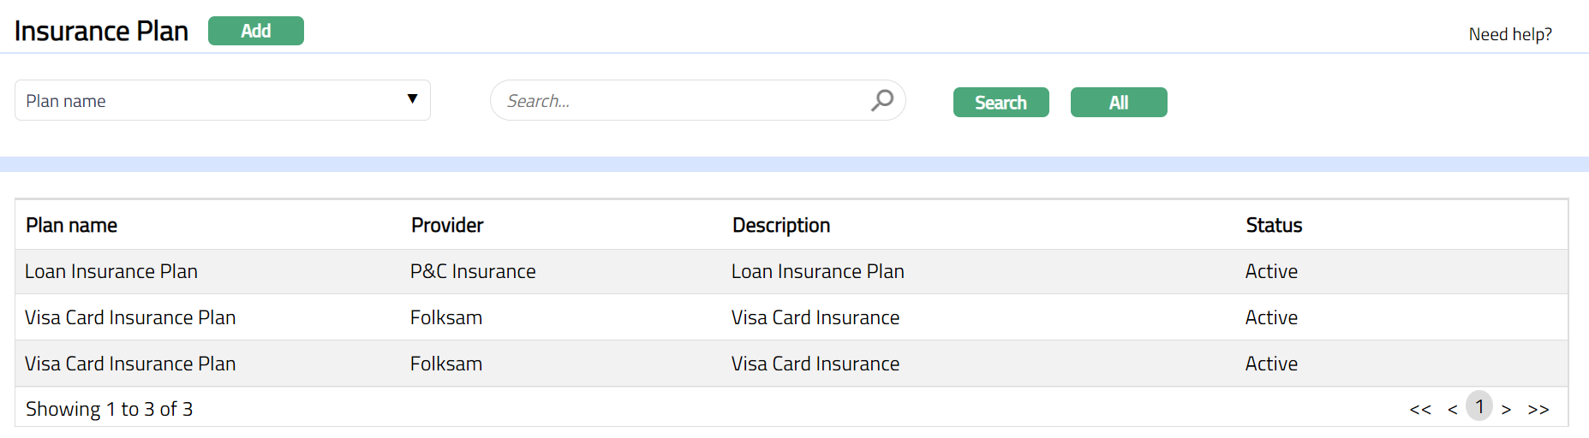Screen dimensions: 1589x438
Task: Open the Plan name dropdown
Action: pos(223,100)
